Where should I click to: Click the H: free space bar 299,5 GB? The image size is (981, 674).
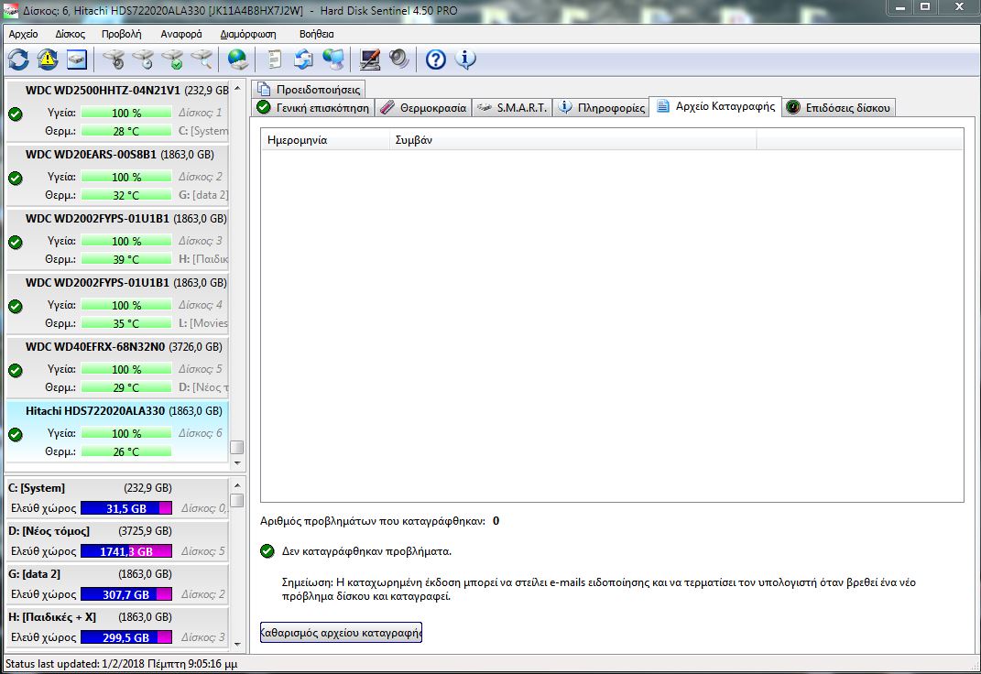(126, 637)
